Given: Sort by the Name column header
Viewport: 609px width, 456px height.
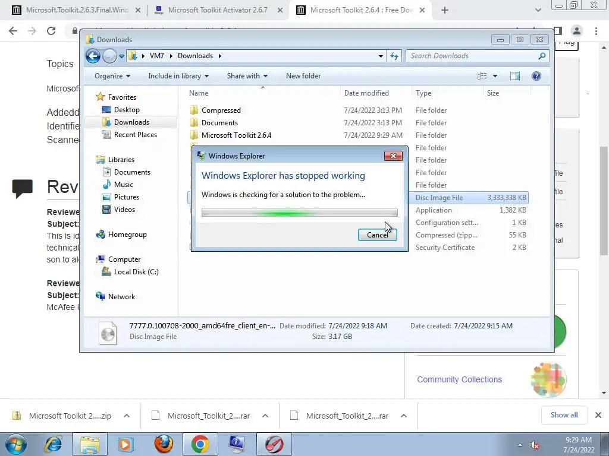Looking at the screenshot, I should pos(262,93).
